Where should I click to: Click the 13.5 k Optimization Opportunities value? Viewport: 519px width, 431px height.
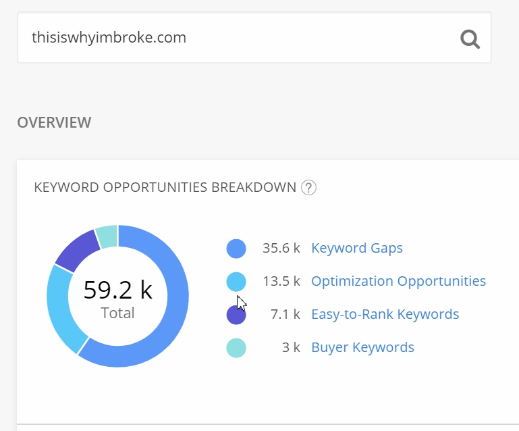pos(281,281)
